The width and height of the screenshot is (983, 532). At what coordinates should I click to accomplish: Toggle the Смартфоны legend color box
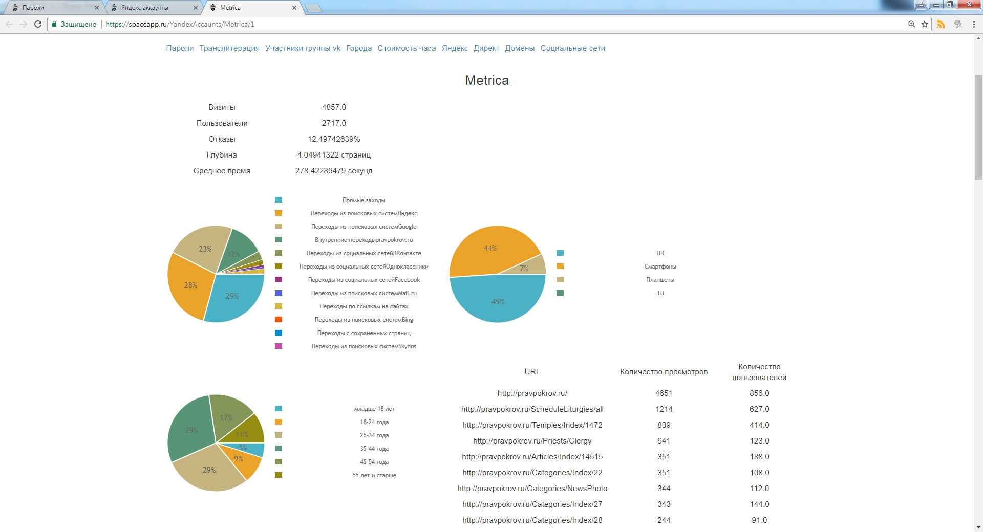[560, 267]
